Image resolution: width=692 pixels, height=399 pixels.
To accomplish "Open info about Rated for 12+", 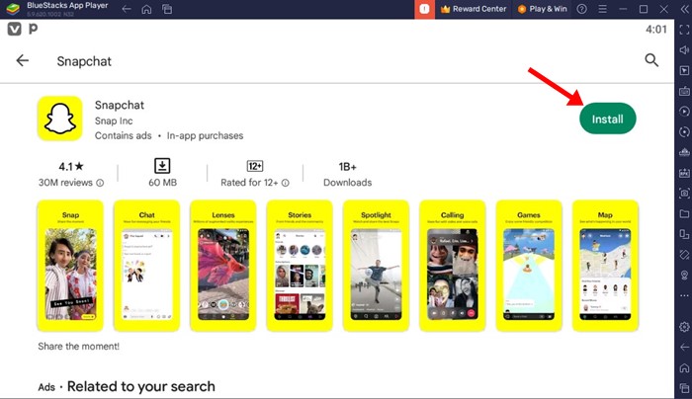I will click(286, 183).
